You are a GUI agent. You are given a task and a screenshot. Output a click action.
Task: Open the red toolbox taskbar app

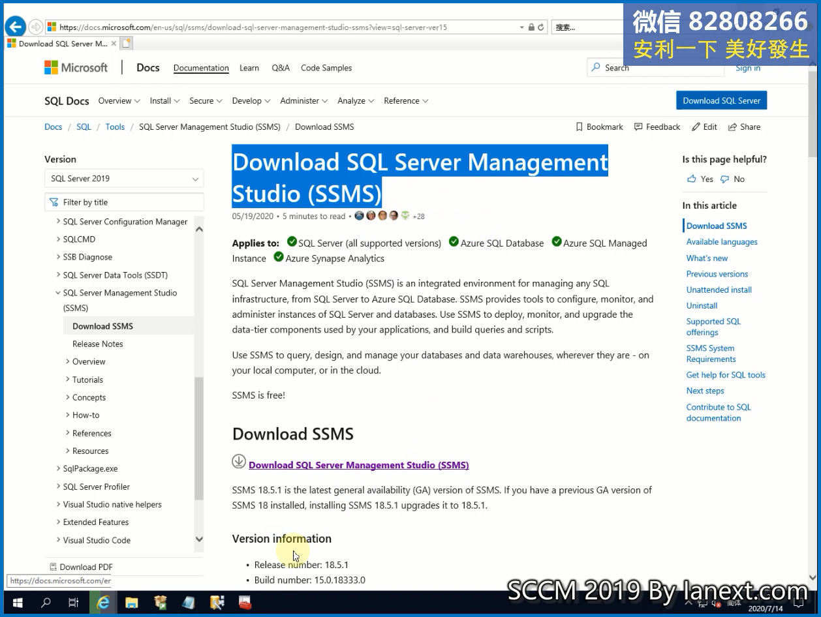(245, 603)
